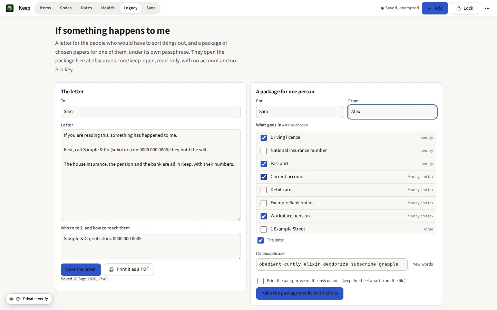Uncheck the Workplace pension item
497x310 pixels.
264,216
